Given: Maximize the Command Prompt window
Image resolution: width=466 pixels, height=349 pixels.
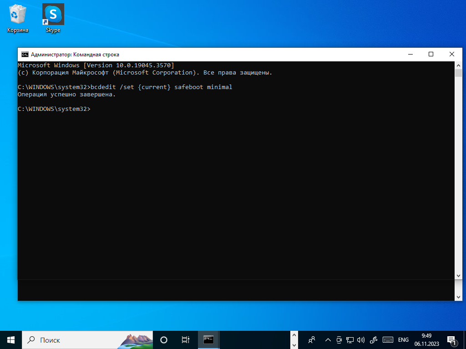Looking at the screenshot, I should coord(431,55).
